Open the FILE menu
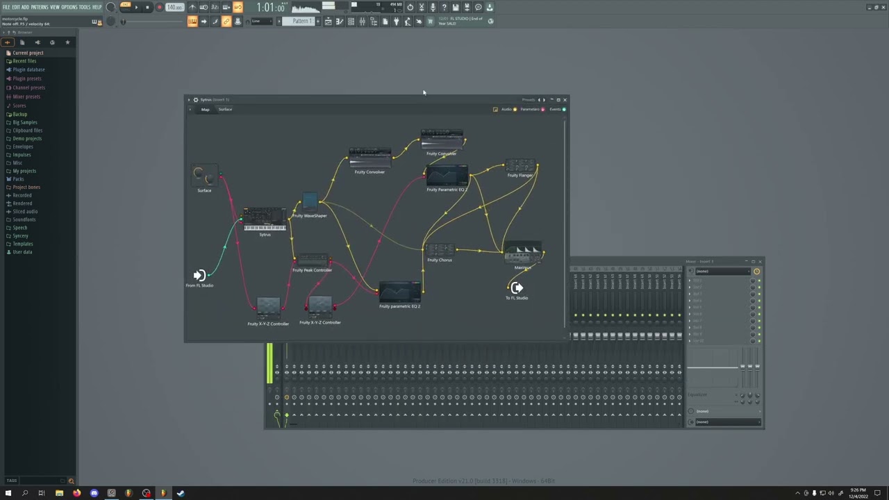The image size is (889, 500). point(6,7)
